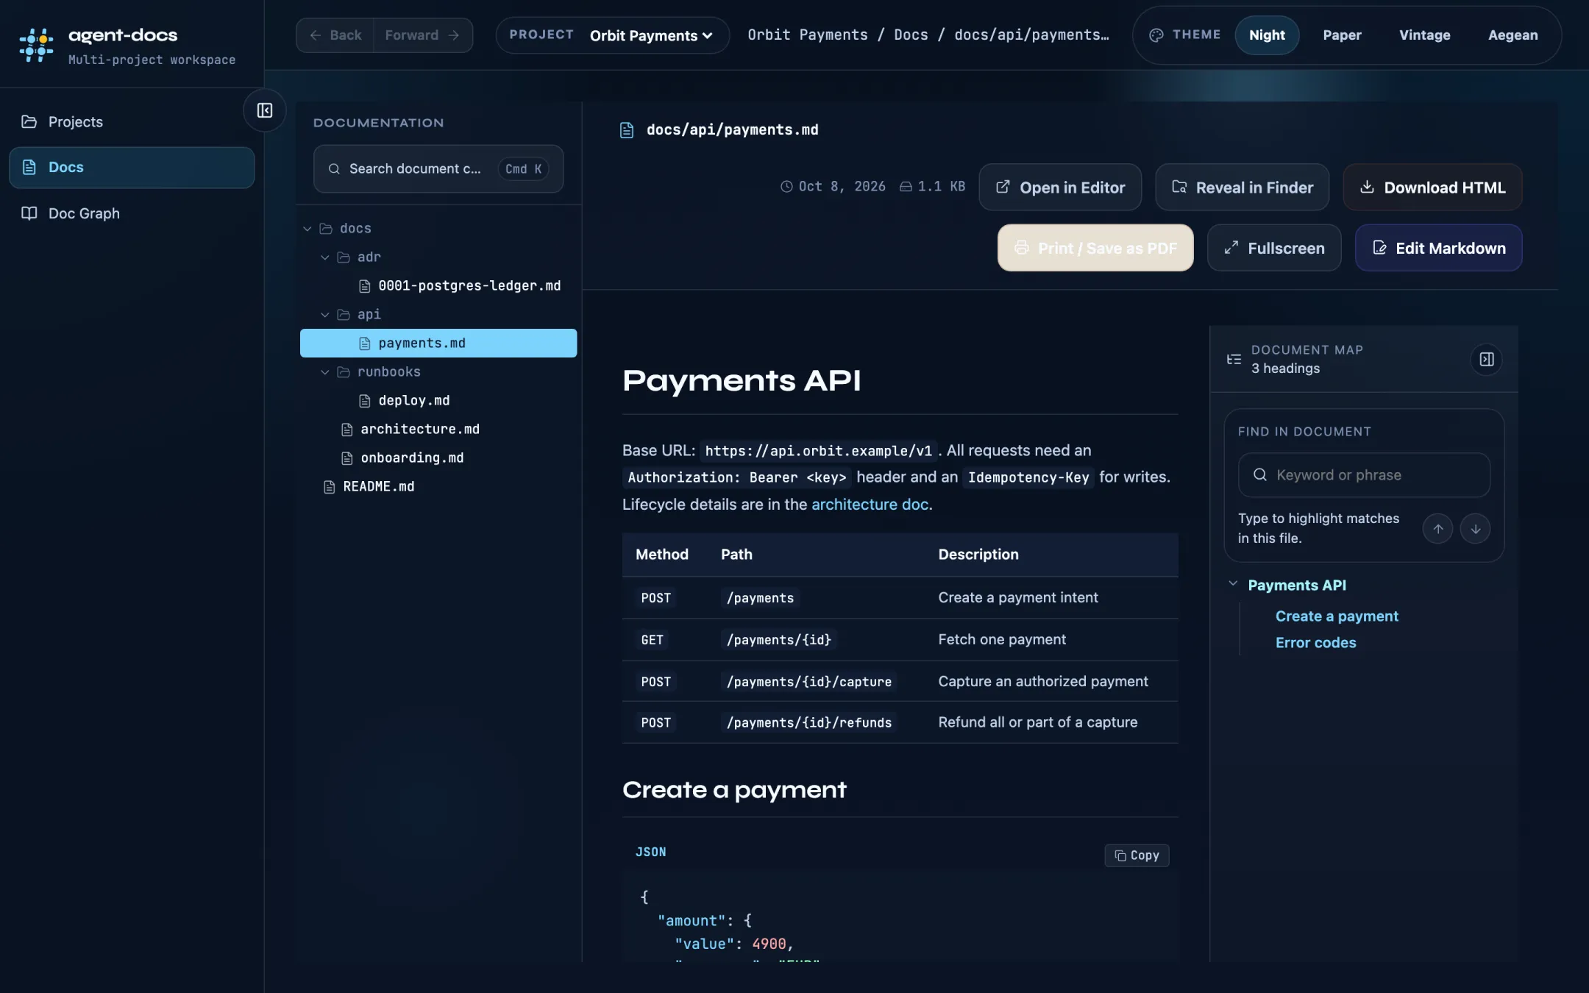This screenshot has width=1589, height=993.
Task: Go Forward in navigation history
Action: [422, 35]
